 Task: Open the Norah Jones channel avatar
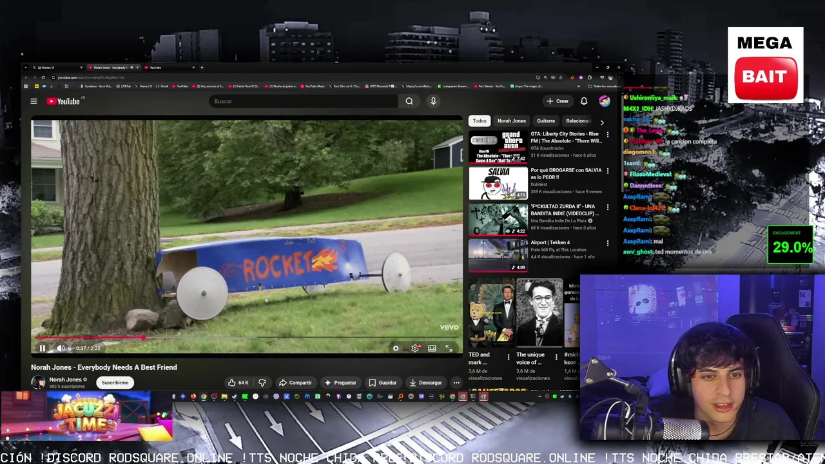(x=38, y=382)
